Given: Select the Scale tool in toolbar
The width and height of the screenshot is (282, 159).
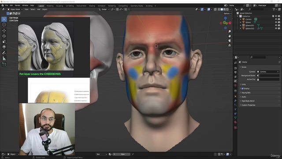Looking at the screenshot, I should click(4, 42).
